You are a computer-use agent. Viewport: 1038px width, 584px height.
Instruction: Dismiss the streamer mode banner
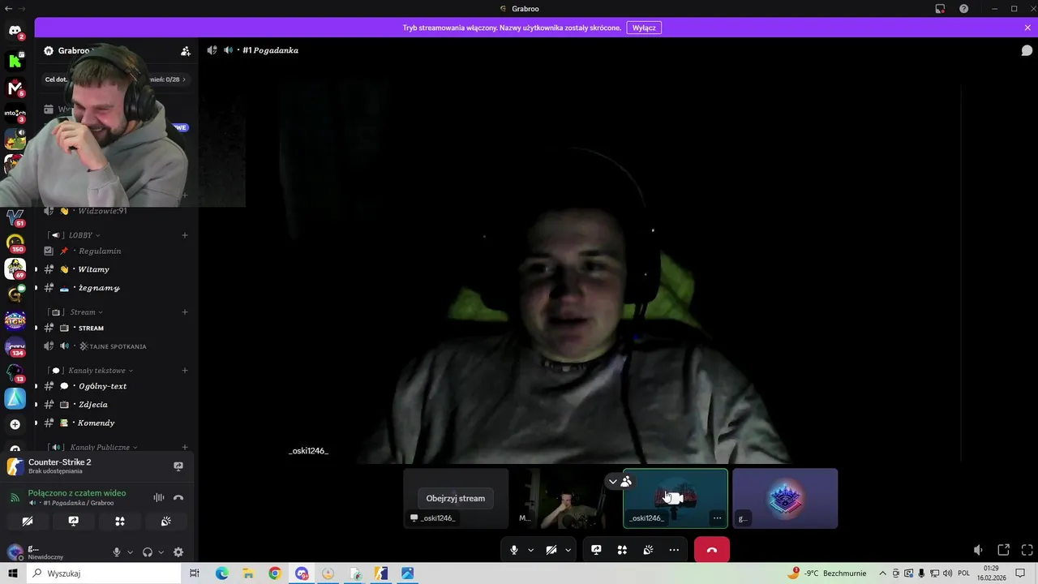tap(1027, 28)
